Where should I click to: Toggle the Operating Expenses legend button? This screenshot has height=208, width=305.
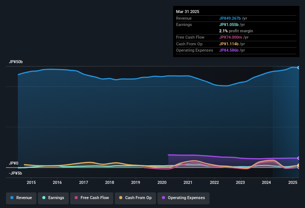pos(183,198)
